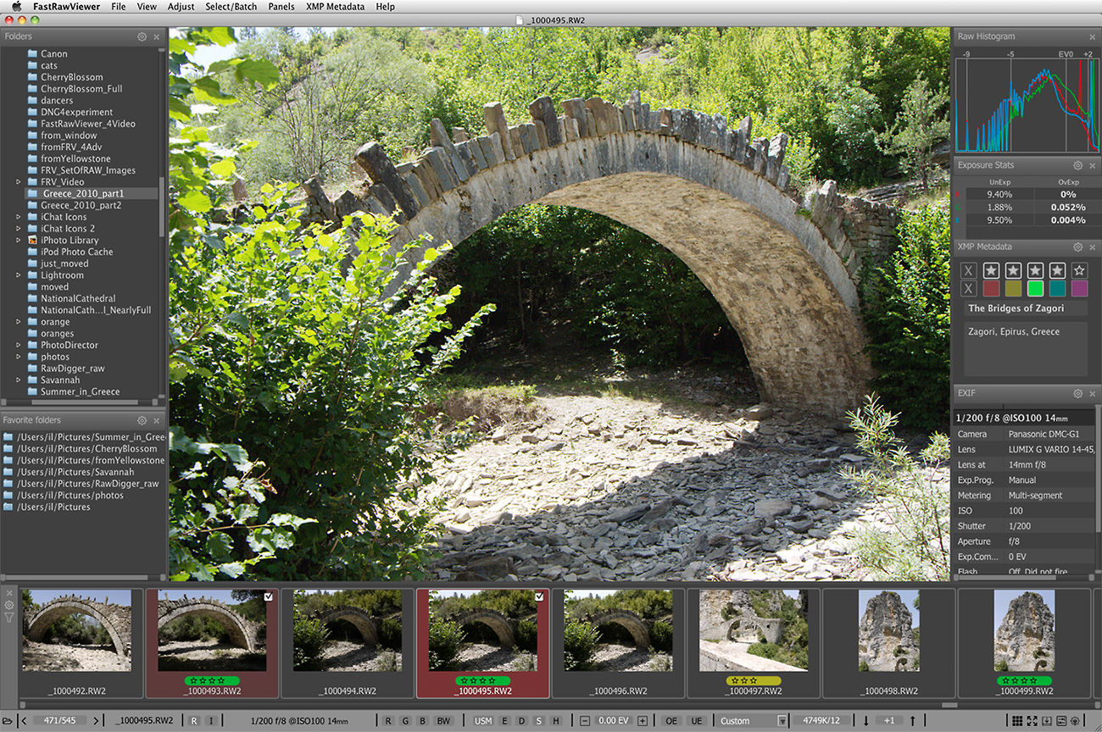Screen dimensions: 1102x732
Task: Toggle the OE overexposure indicator
Action: [671, 721]
